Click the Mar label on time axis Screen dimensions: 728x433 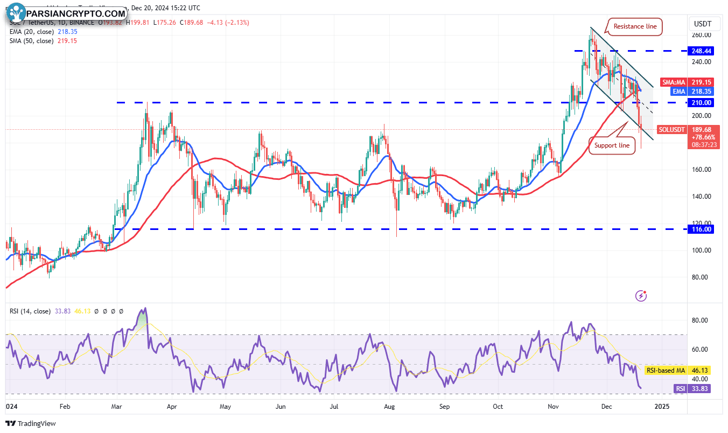(x=117, y=407)
